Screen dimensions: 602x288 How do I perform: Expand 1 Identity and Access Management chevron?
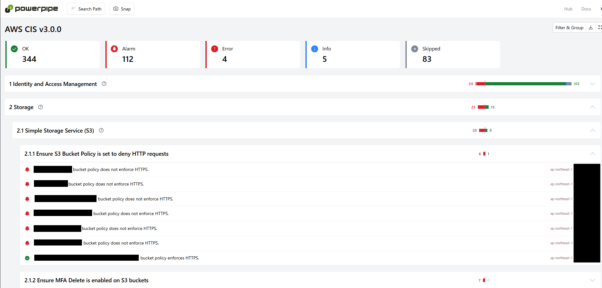tap(592, 84)
